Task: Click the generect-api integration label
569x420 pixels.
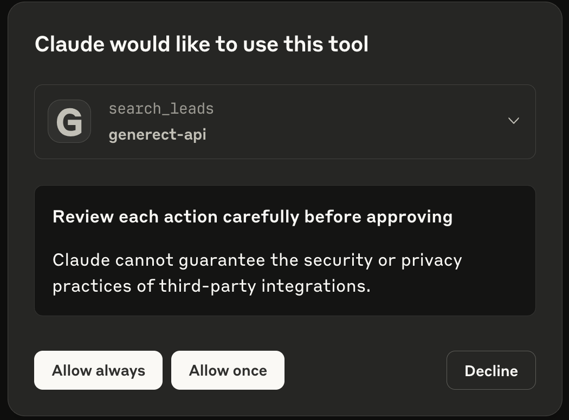Action: tap(158, 135)
